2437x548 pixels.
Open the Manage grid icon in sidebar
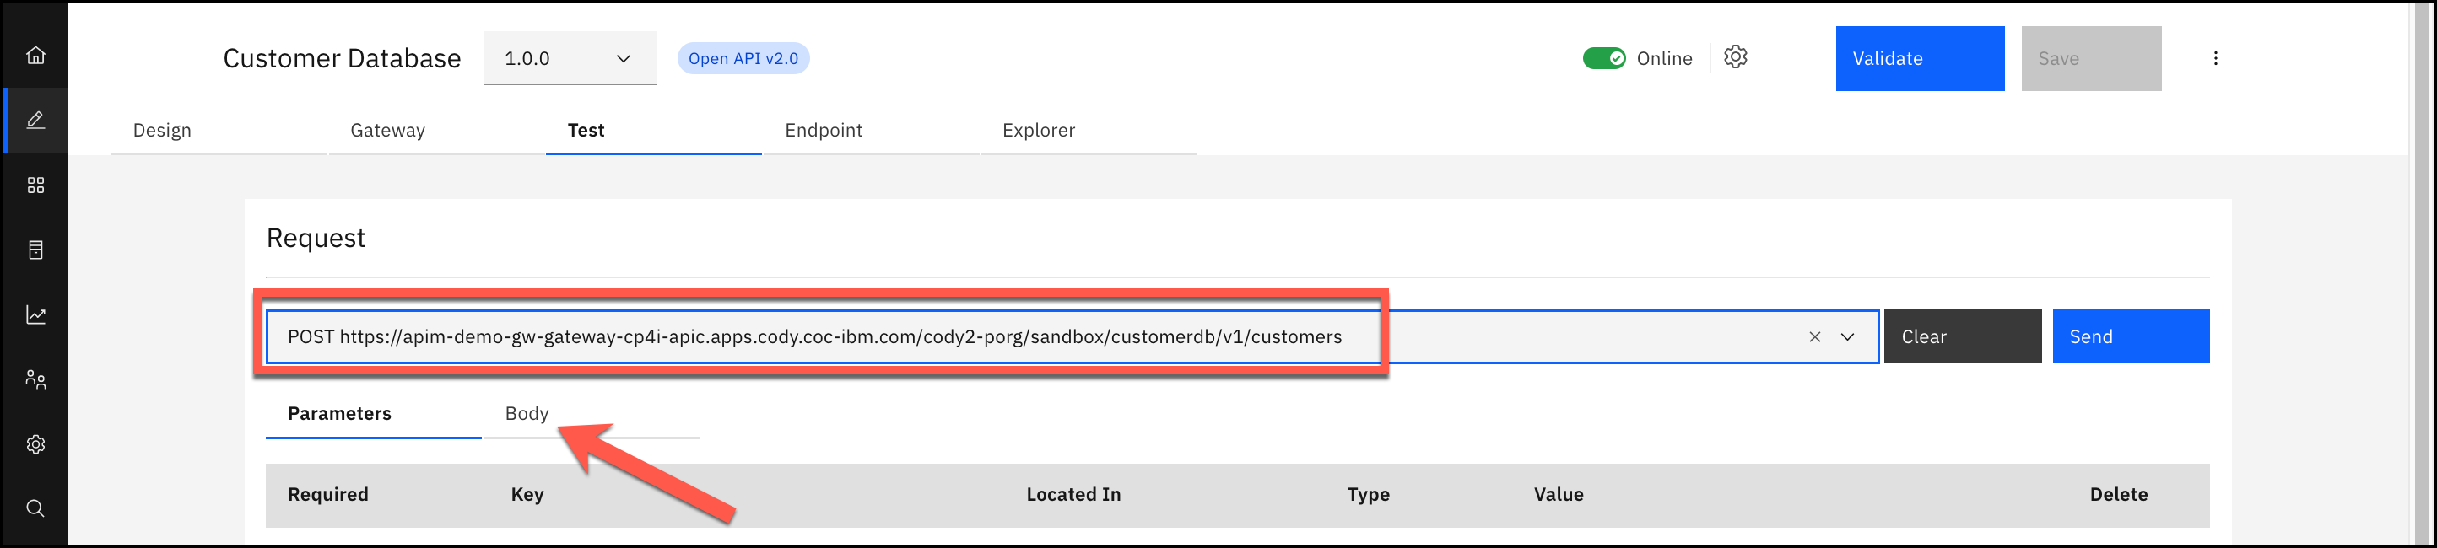tap(35, 185)
